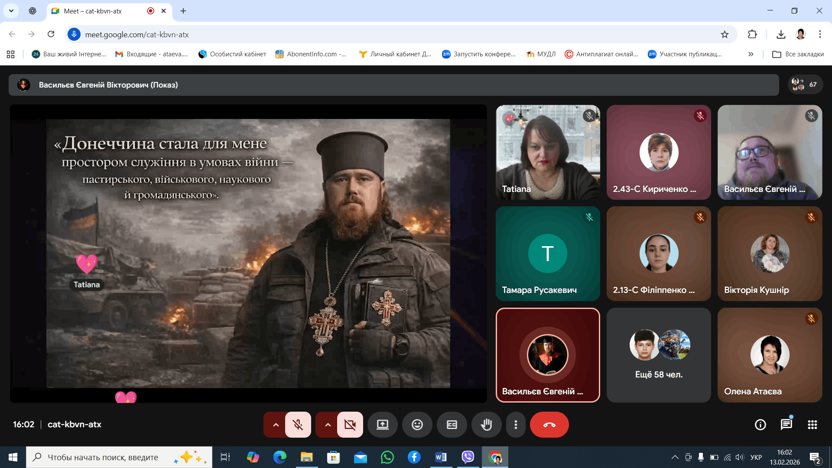This screenshot has width=832, height=468.
Task: Show meeting details info icon
Action: (x=760, y=425)
